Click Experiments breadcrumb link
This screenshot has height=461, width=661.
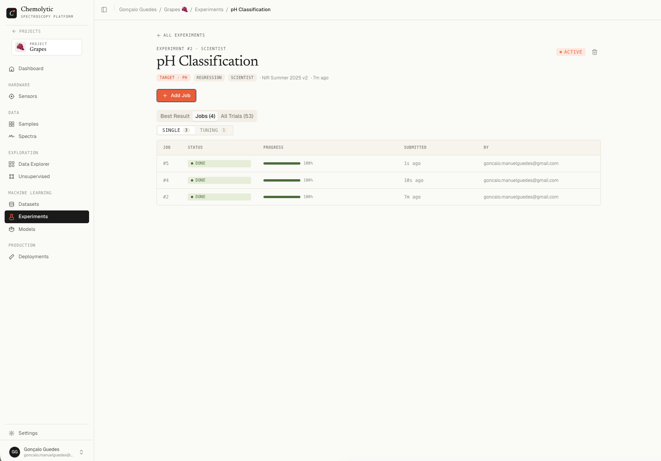(209, 10)
